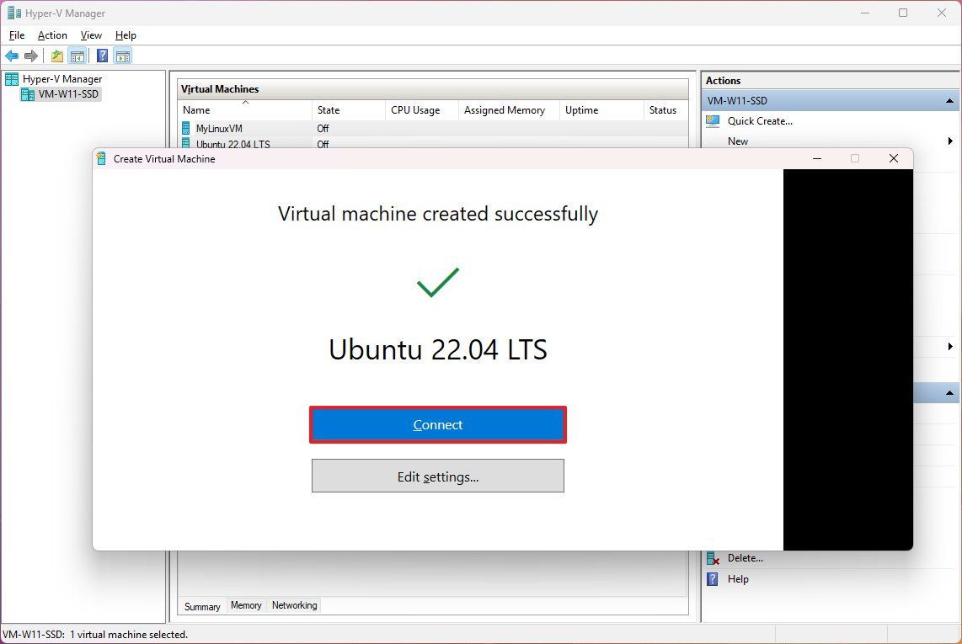Click the Help icon at the Actions pane bottom
962x644 pixels.
[714, 579]
